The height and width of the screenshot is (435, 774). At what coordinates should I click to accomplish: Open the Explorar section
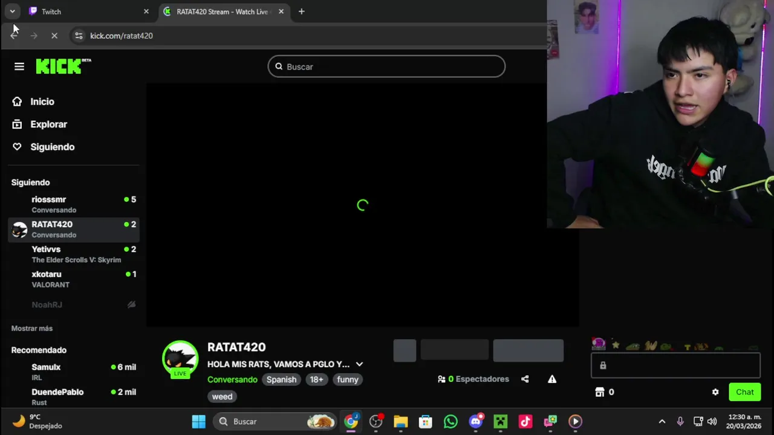click(40, 124)
